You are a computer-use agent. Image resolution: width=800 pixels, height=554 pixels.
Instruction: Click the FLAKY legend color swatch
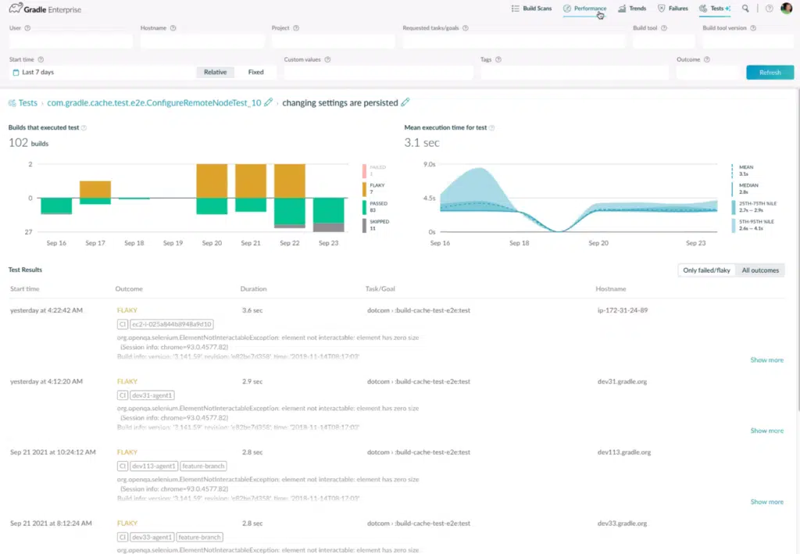click(x=363, y=188)
